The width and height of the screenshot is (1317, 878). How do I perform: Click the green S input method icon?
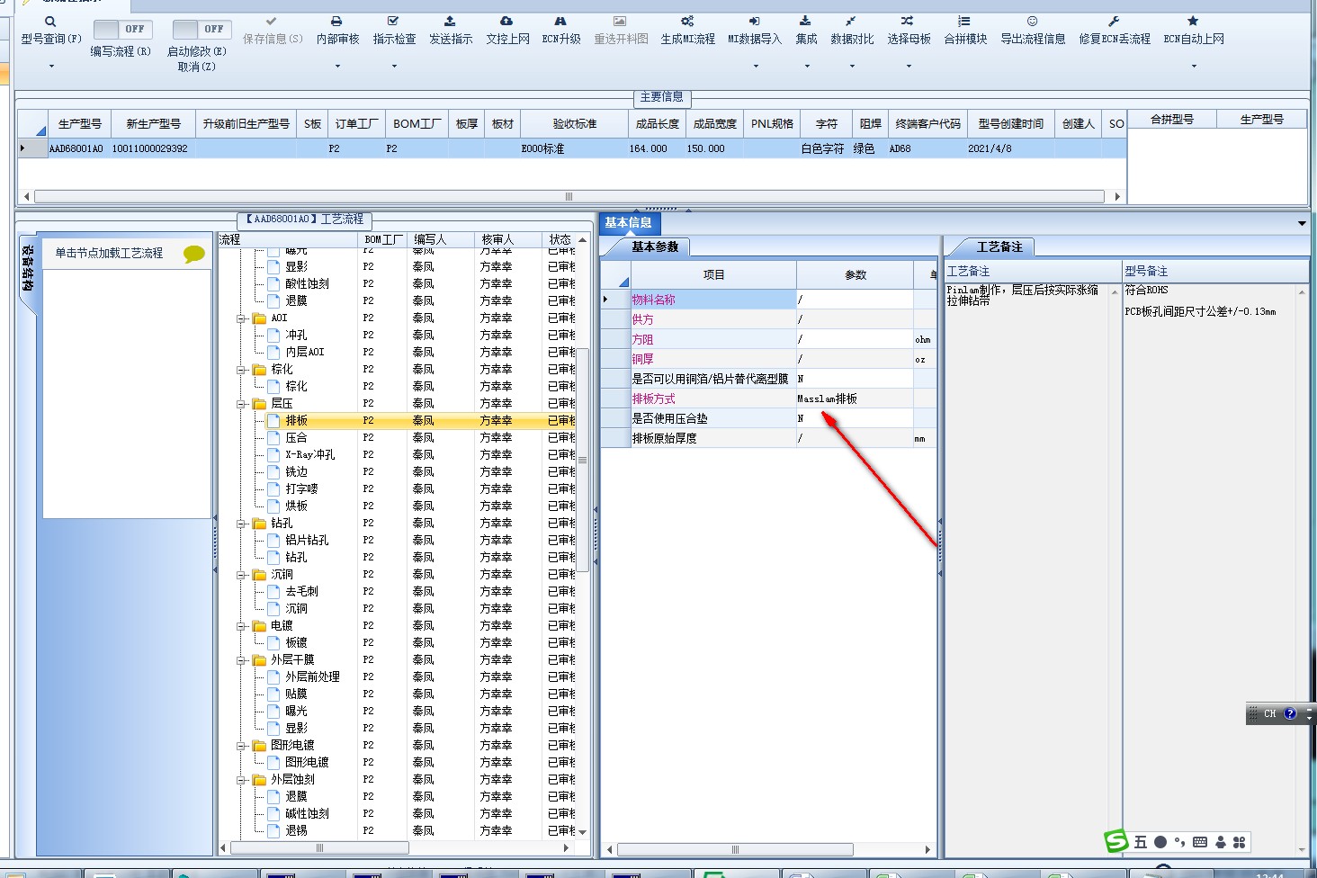(x=1115, y=841)
